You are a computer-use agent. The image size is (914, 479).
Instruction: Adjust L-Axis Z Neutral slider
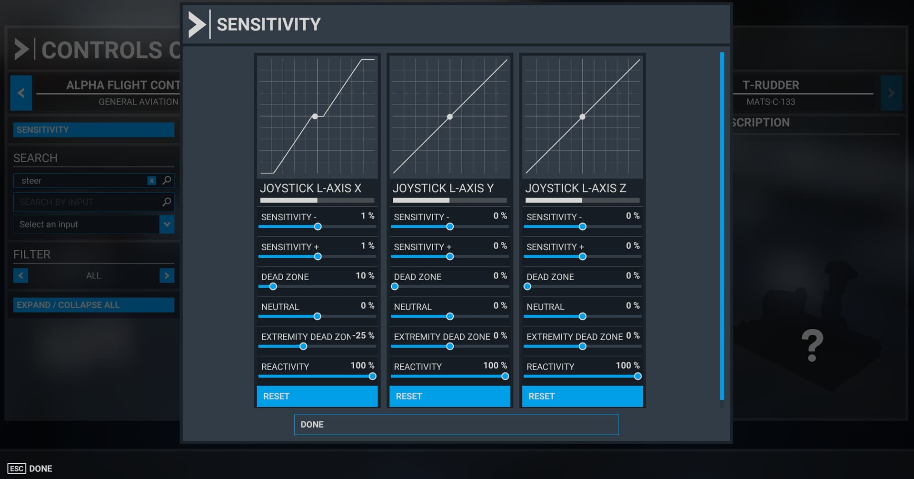tap(583, 317)
